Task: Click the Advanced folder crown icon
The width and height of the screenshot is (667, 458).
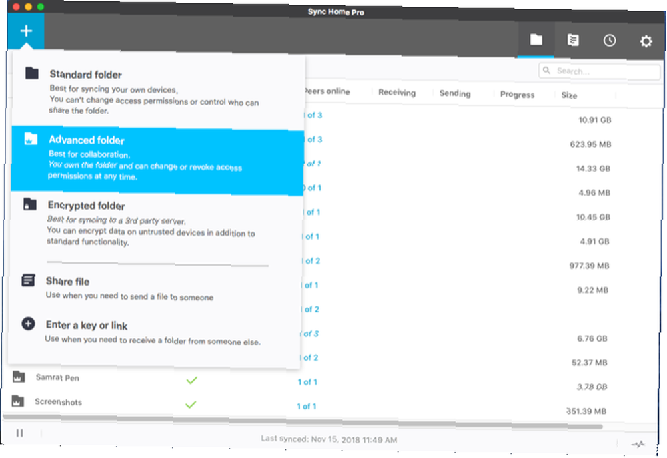Action: [31, 139]
